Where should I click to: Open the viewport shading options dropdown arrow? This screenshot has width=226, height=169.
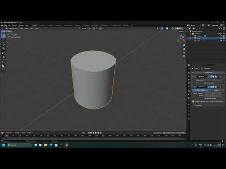185,28
